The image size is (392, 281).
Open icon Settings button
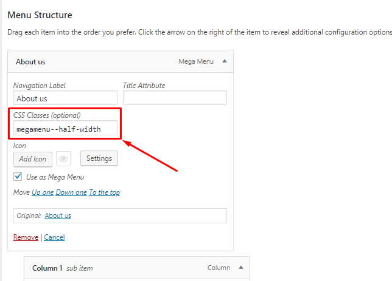click(99, 158)
